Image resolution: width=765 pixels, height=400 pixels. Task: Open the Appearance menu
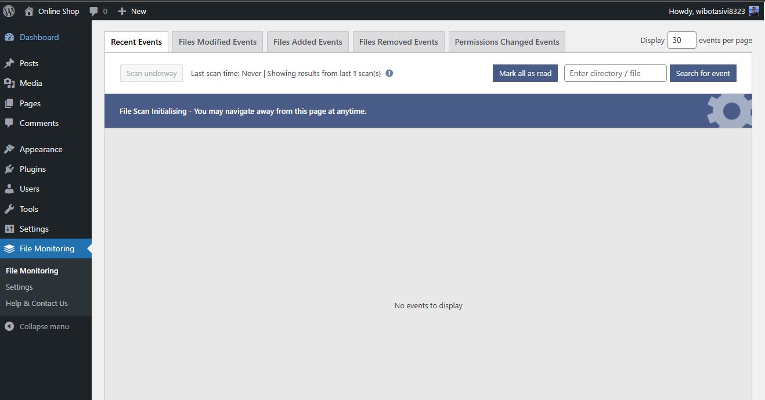click(x=46, y=149)
